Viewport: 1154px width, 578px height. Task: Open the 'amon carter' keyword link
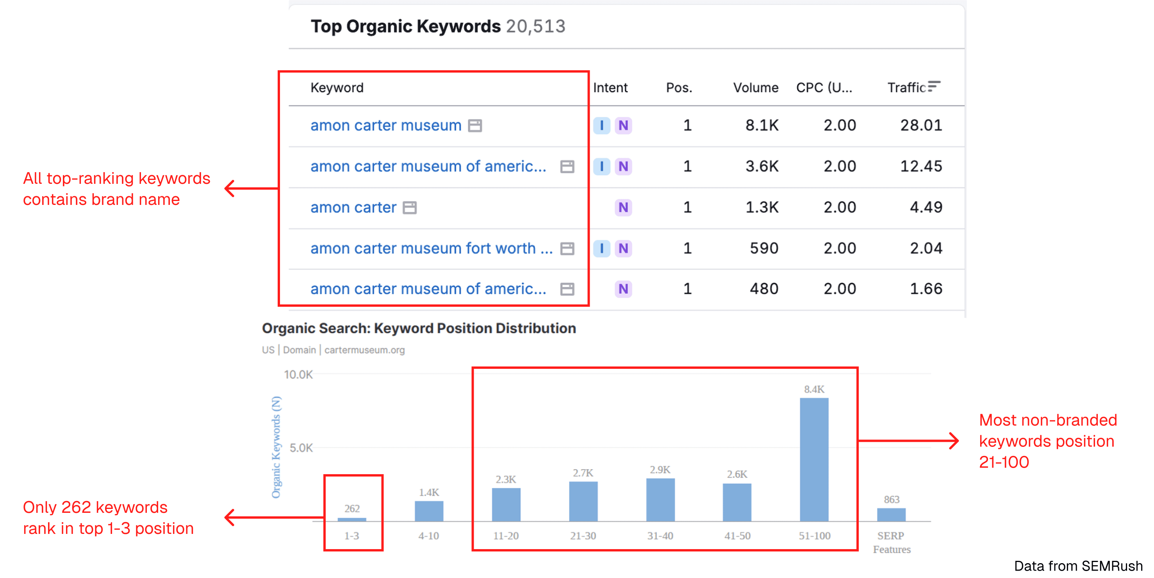click(x=353, y=208)
